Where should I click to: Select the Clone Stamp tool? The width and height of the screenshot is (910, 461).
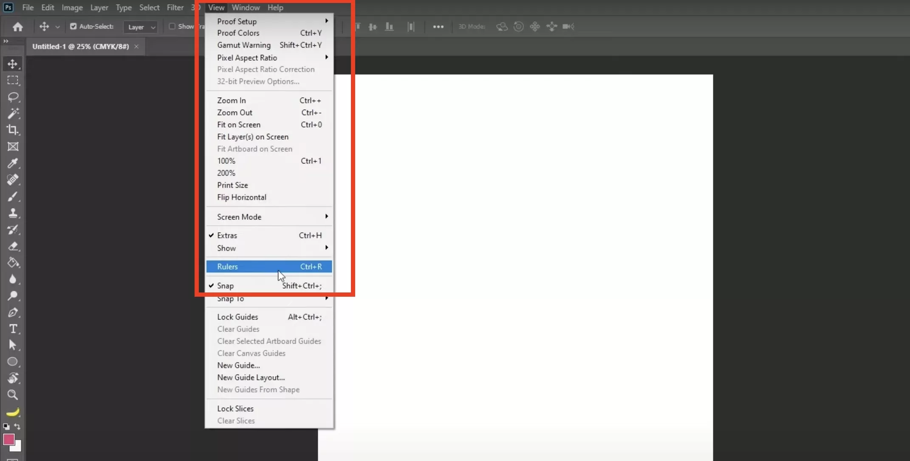[13, 213]
